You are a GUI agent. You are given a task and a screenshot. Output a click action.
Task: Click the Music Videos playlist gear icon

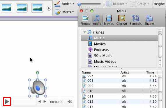[x=90, y=61]
